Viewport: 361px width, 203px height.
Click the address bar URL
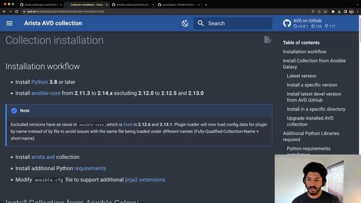point(65,11)
